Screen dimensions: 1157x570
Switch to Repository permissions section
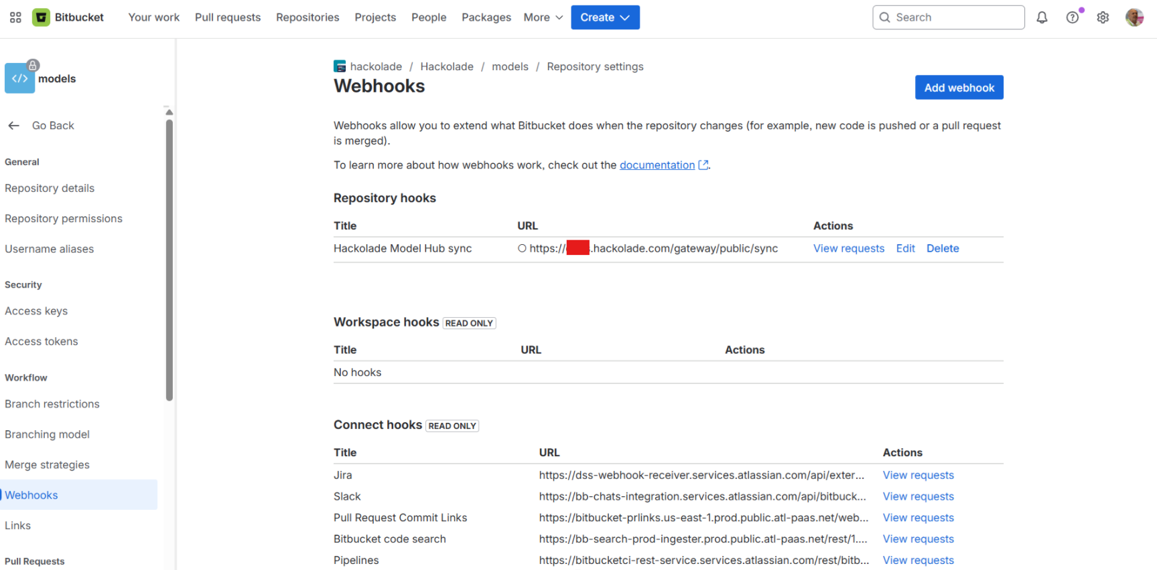point(64,218)
